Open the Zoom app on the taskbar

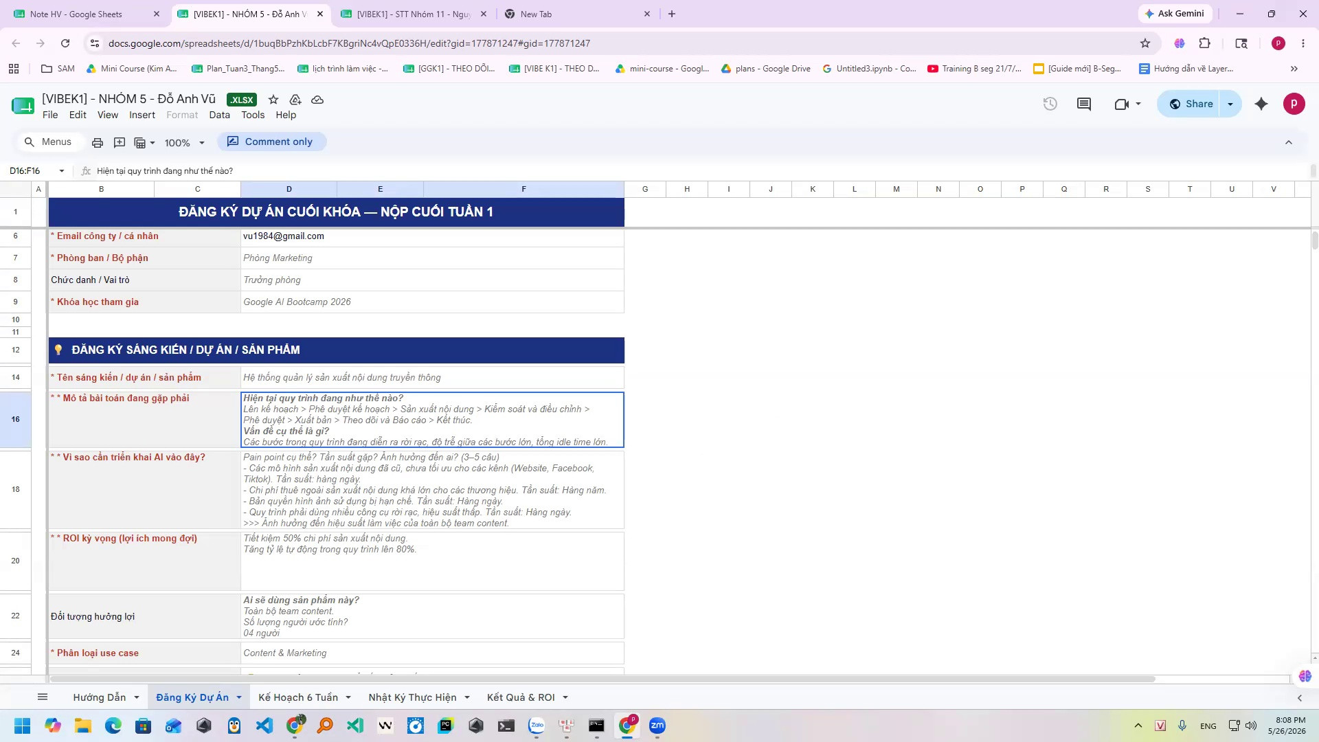pyautogui.click(x=657, y=726)
